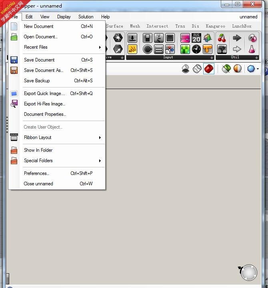Open the Display menu

pos(64,17)
